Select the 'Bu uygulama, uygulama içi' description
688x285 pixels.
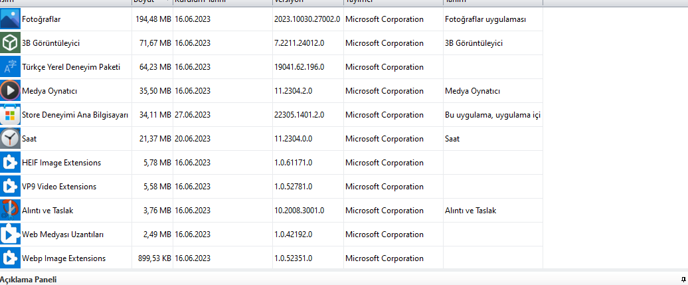[x=493, y=115]
